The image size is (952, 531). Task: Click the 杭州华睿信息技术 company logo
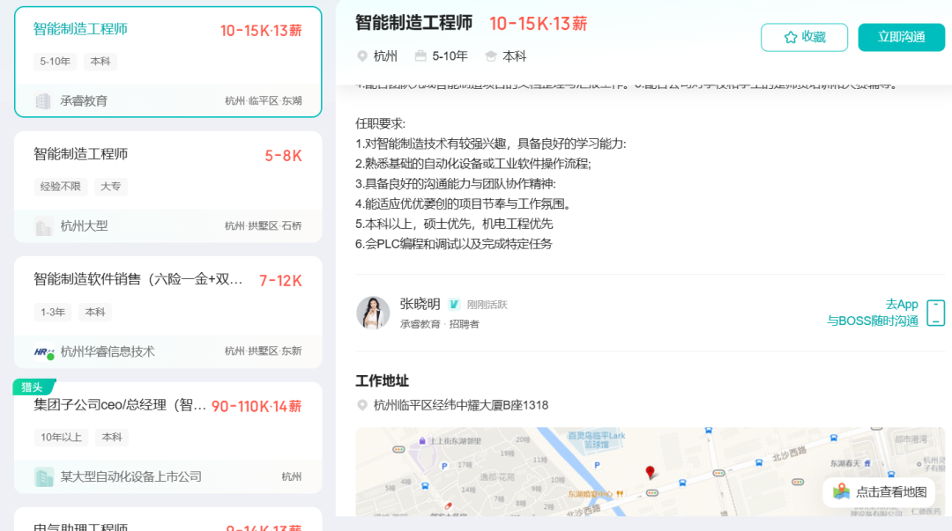pos(44,351)
